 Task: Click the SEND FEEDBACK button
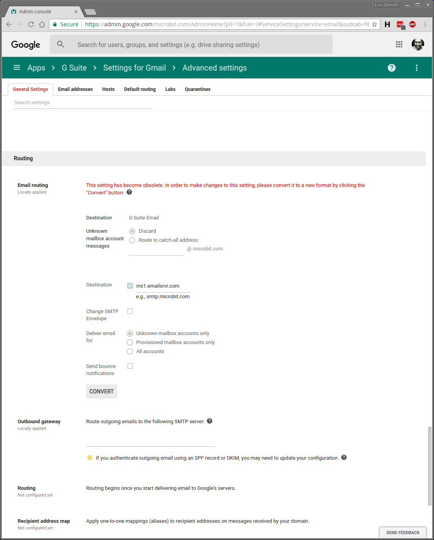click(x=403, y=533)
